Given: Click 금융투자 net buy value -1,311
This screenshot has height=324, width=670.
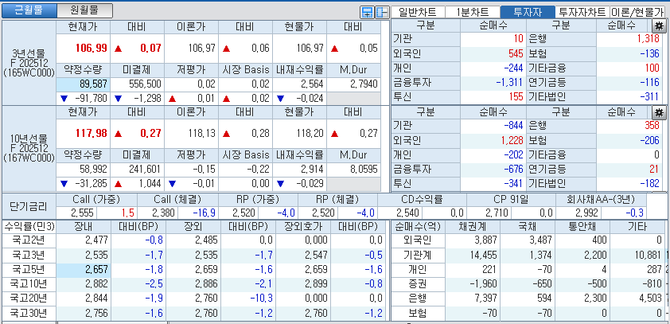Looking at the screenshot, I should click(509, 83).
